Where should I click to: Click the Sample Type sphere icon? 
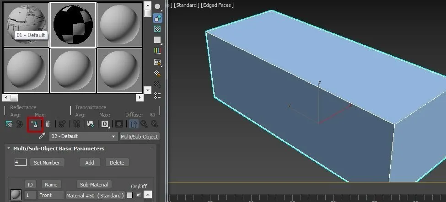[157, 7]
